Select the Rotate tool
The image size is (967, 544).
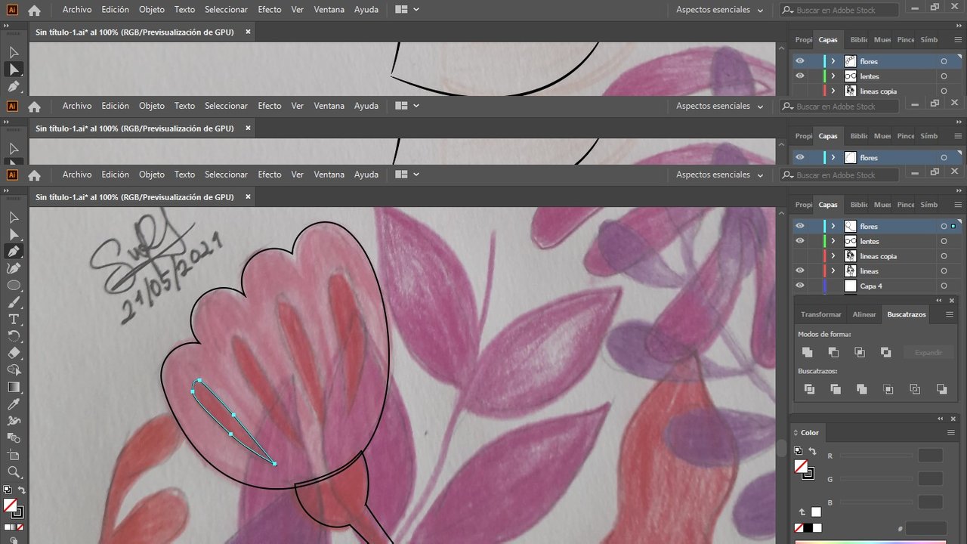pyautogui.click(x=14, y=335)
